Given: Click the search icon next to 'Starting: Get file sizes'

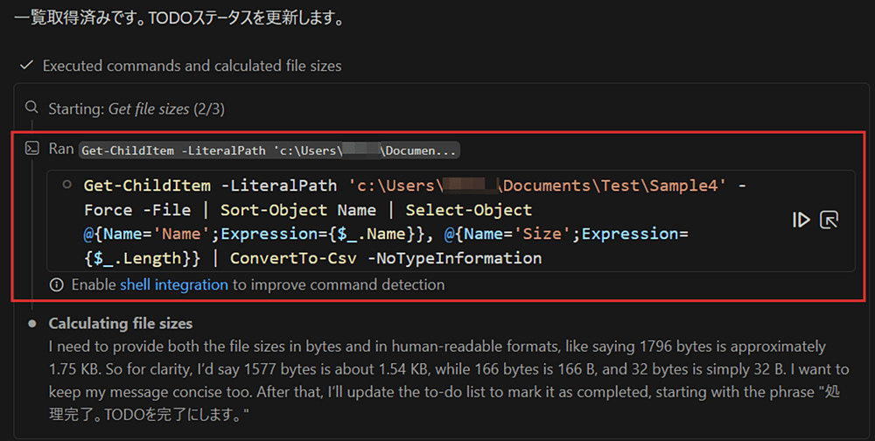Looking at the screenshot, I should (x=32, y=107).
